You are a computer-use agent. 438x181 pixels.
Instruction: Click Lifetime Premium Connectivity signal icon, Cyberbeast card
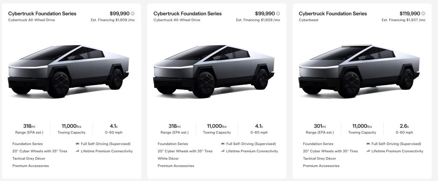[368, 151]
